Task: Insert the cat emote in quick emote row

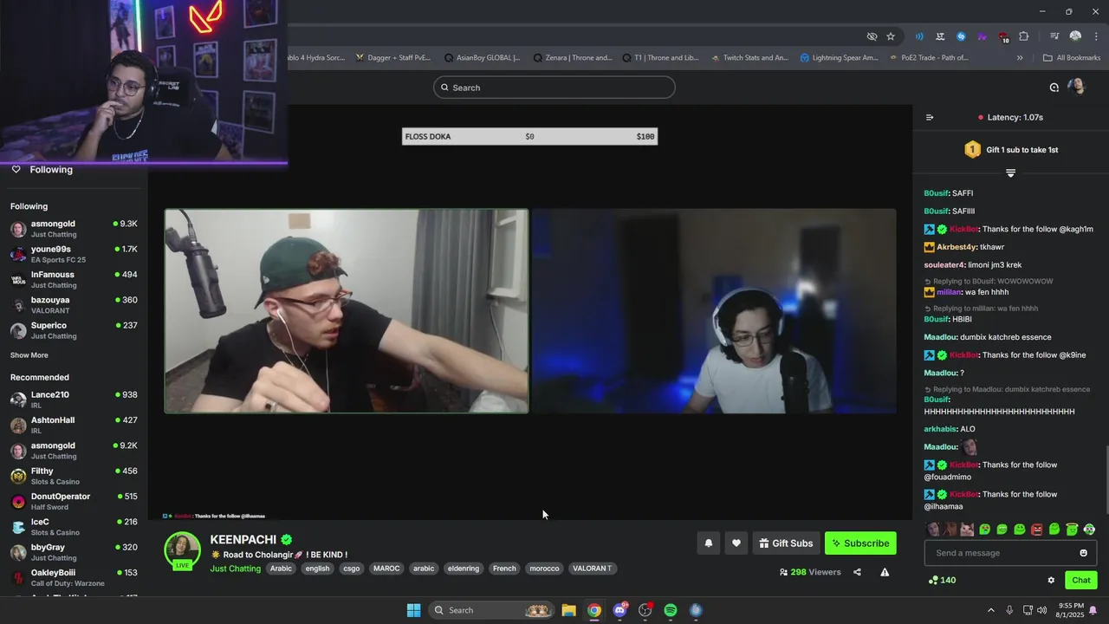Action: pyautogui.click(x=968, y=530)
